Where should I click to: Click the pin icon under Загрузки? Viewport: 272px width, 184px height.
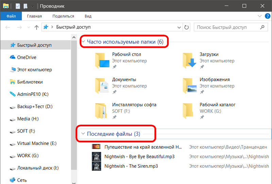[x=202, y=67]
